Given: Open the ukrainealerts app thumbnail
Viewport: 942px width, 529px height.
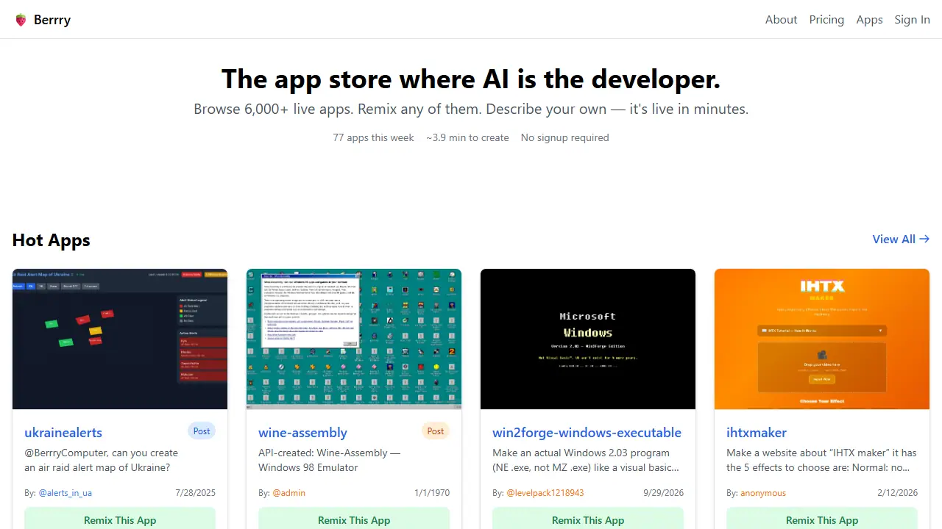Looking at the screenshot, I should [x=120, y=339].
